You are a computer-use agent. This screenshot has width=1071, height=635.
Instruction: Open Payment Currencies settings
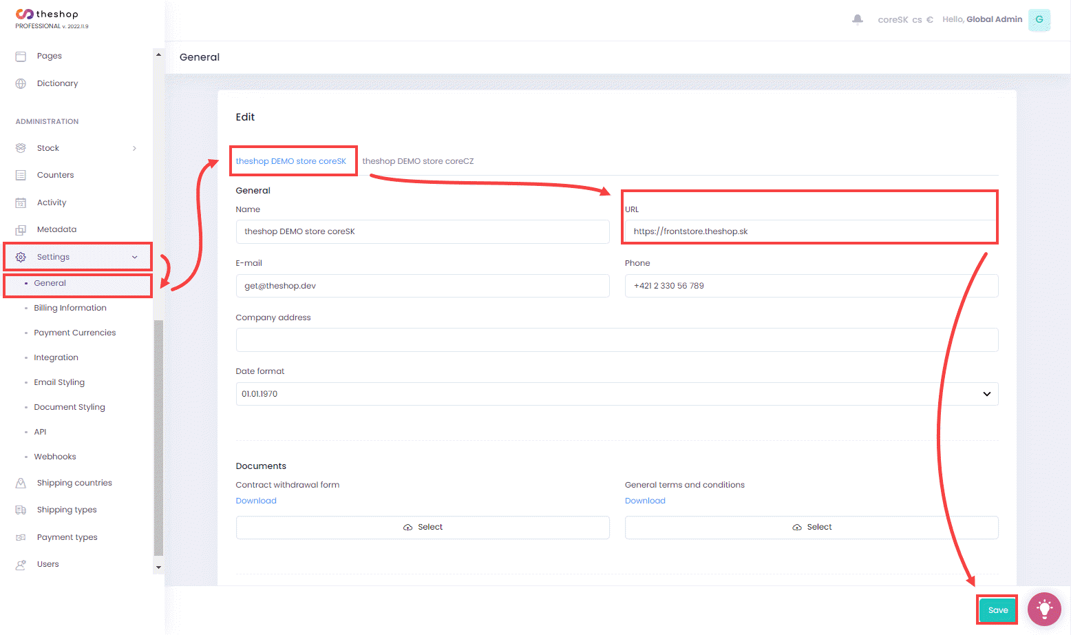[75, 333]
